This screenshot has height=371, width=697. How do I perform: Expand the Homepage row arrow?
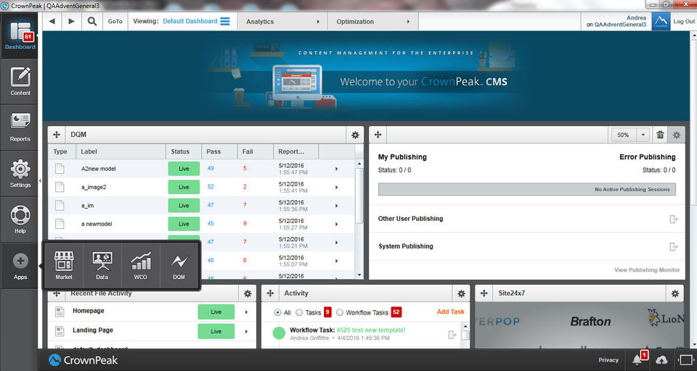(x=246, y=312)
